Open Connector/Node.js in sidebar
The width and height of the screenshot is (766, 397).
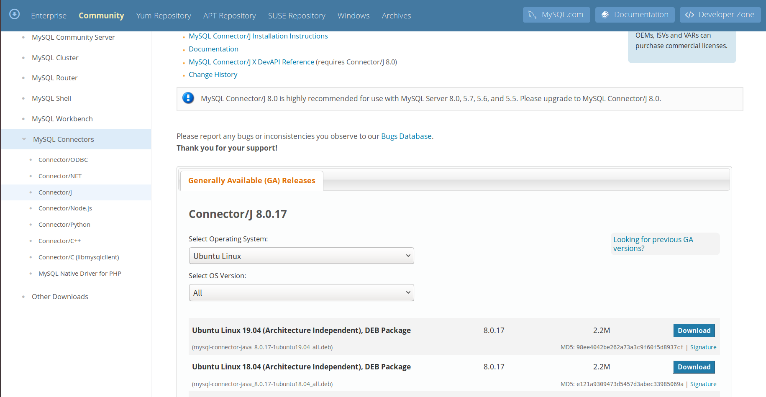click(65, 208)
